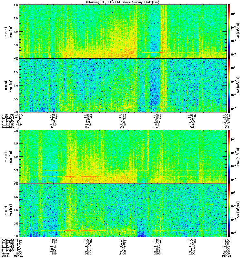Click the THC B-parallel PSD color bar
Viewport: 242px width, 258px height.
click(229, 210)
